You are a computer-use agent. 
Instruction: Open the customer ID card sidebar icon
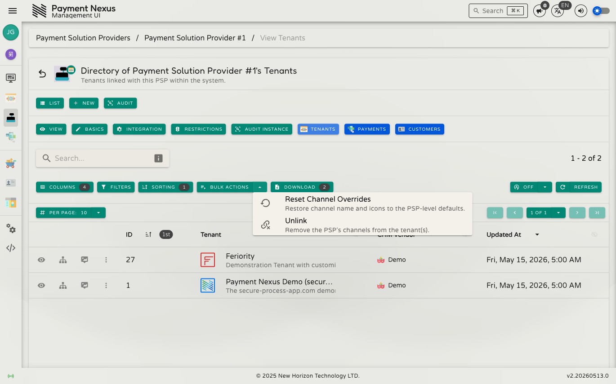coord(11,183)
